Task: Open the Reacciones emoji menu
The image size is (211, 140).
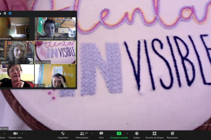Action: (x=172, y=134)
